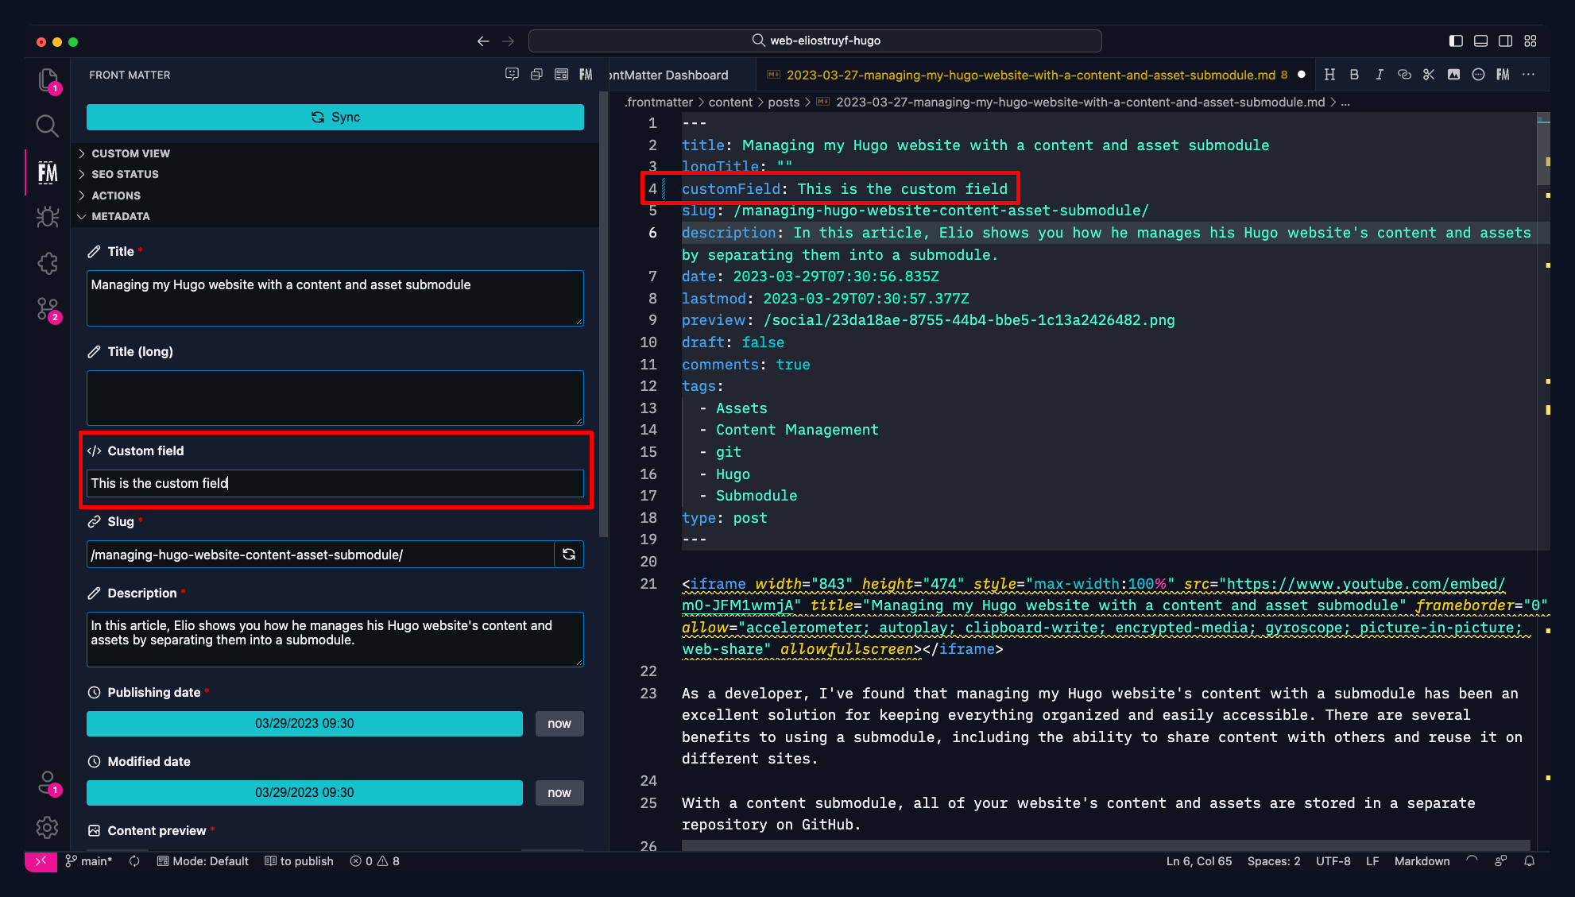Open the Search view in activity bar
Image resolution: width=1575 pixels, height=897 pixels.
pyautogui.click(x=48, y=126)
